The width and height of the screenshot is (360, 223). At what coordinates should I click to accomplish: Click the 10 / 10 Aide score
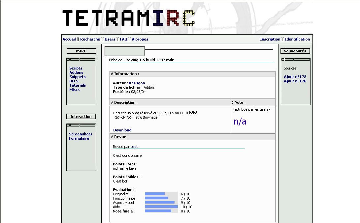tap(186, 207)
